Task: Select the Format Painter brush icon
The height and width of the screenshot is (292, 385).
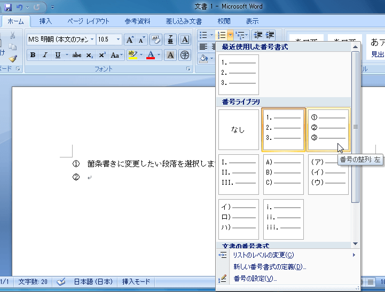Action: tap(13, 59)
